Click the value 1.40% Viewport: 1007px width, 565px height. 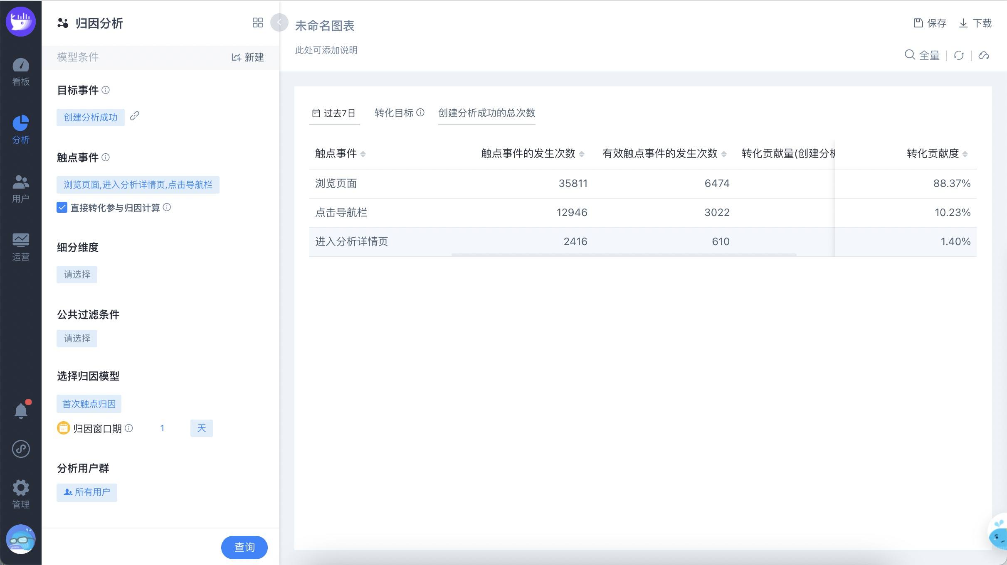[x=955, y=242]
